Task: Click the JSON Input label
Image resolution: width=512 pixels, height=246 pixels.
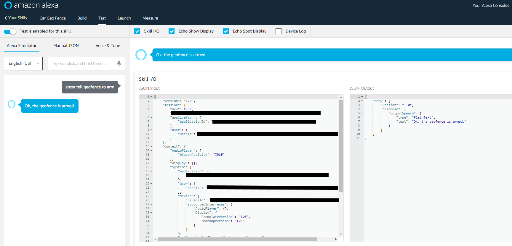Action: point(149,88)
